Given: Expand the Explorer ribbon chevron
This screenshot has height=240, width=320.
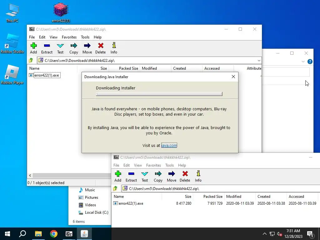Looking at the screenshot, I should [303, 62].
